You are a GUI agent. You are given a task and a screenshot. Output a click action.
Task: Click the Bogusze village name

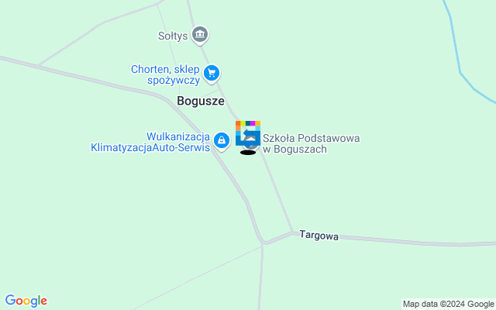[x=201, y=101]
